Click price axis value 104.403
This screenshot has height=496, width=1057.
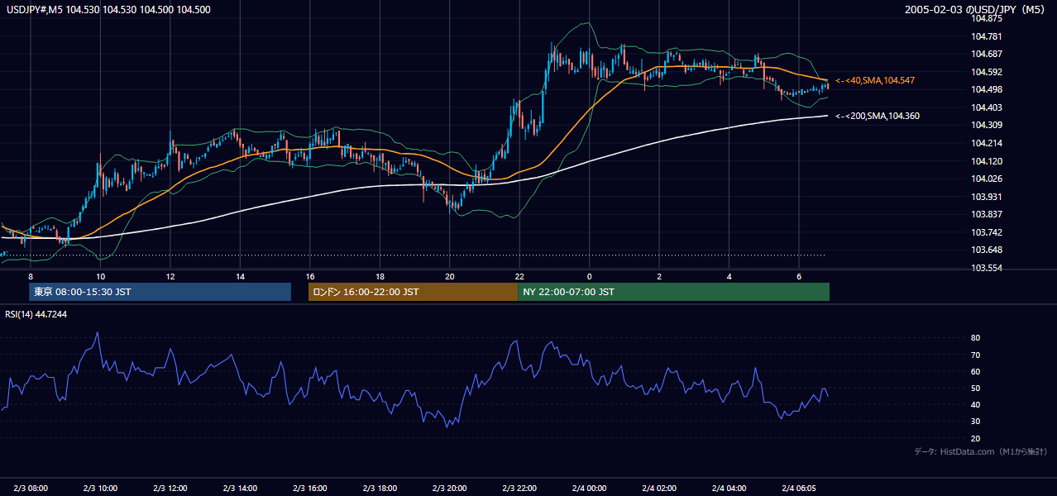986,107
